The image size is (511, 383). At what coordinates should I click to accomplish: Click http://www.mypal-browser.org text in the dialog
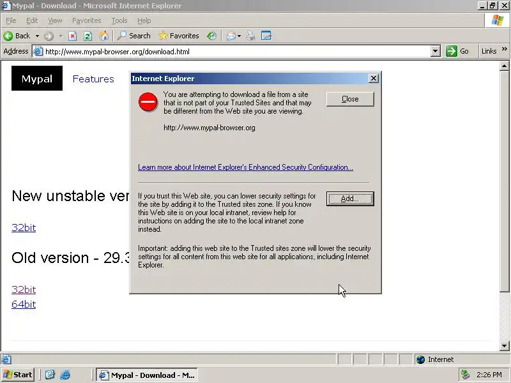coord(210,128)
